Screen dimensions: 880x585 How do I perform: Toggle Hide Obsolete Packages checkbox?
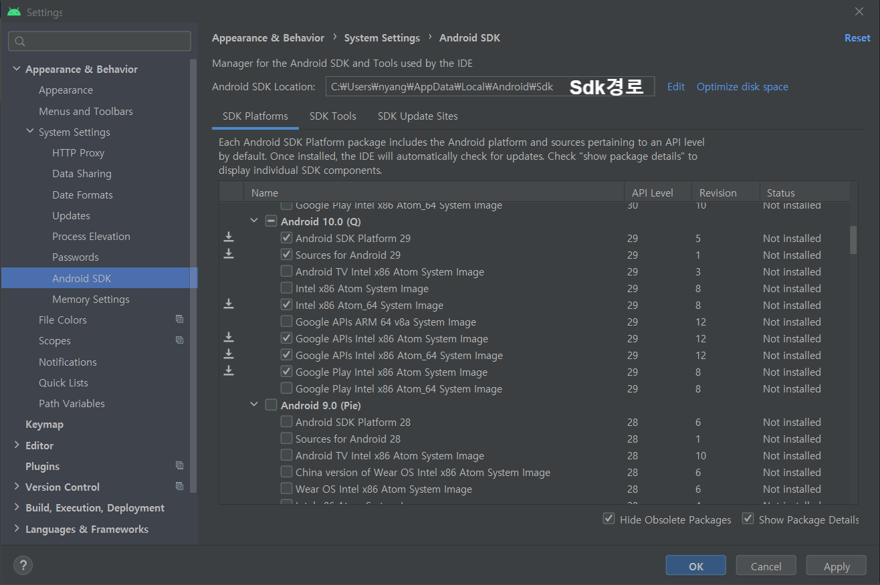click(x=609, y=519)
